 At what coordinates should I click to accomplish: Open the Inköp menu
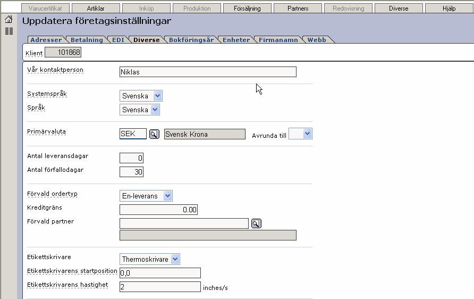tap(146, 9)
